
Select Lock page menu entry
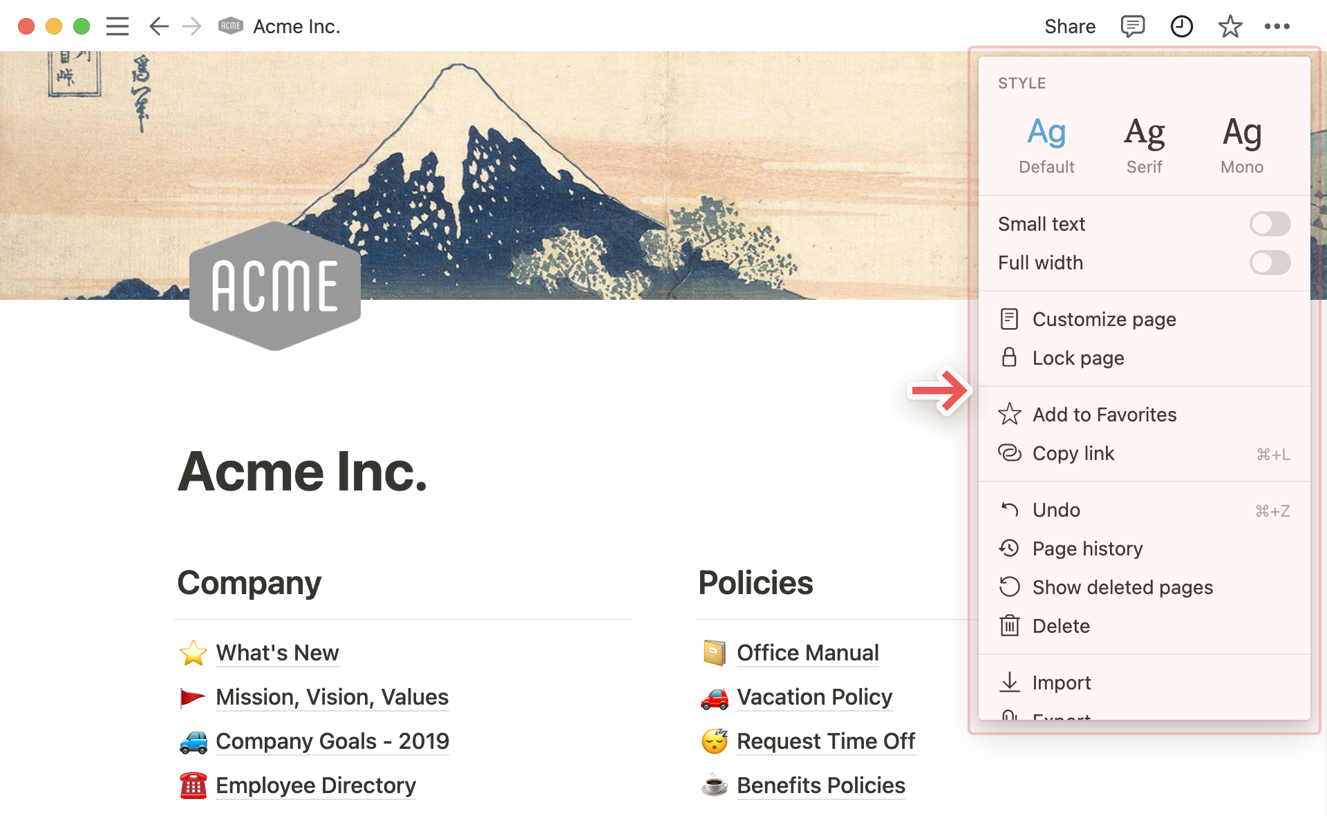[x=1078, y=358]
